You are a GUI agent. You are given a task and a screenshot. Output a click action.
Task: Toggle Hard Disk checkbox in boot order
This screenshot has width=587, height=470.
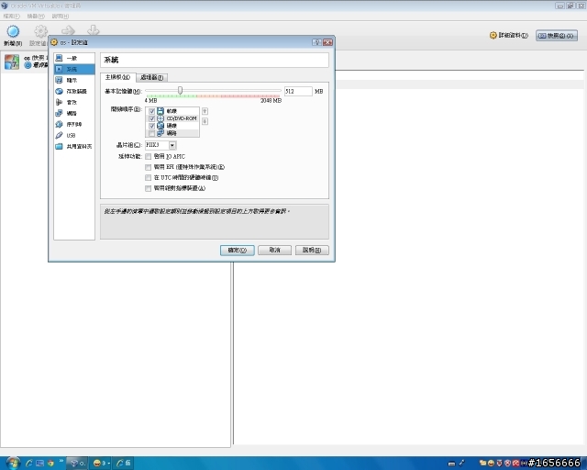pyautogui.click(x=151, y=126)
